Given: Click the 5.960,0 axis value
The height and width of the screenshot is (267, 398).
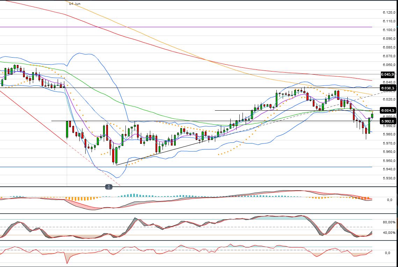Looking at the screenshot, I should tap(389, 151).
